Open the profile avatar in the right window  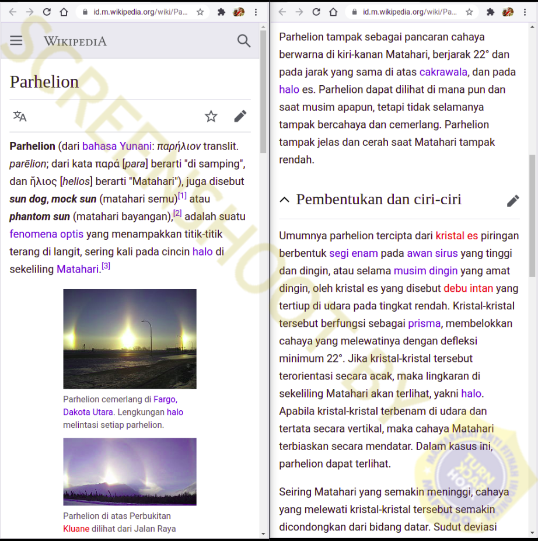[508, 12]
